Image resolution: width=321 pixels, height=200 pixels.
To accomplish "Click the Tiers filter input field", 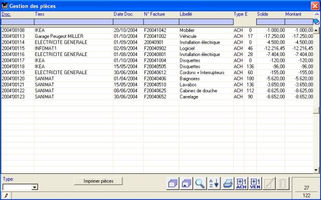I will pos(73,22).
